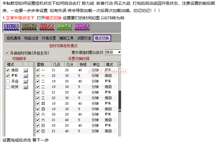Open the 自动开店 tab
This screenshot has width=216, height=143.
[64, 26]
